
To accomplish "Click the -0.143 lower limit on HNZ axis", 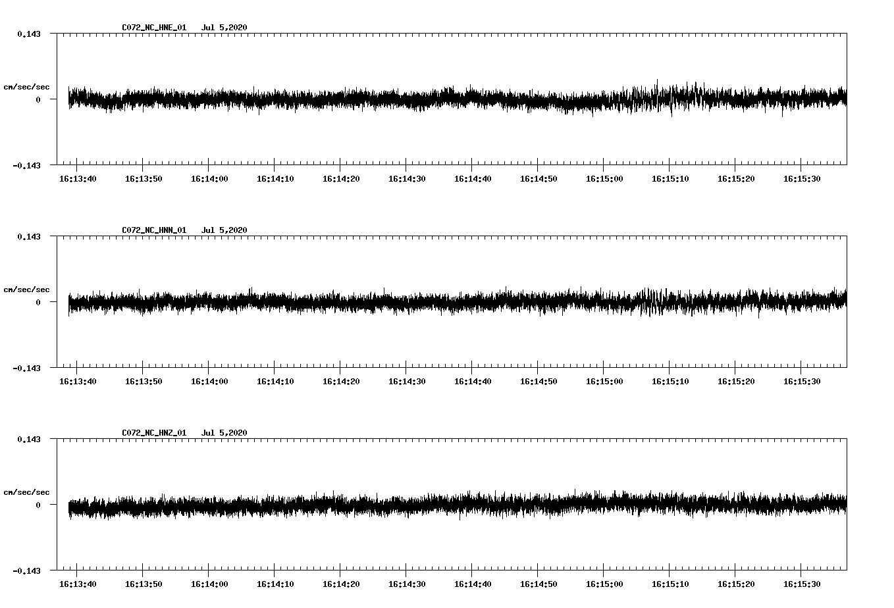I will tap(26, 571).
